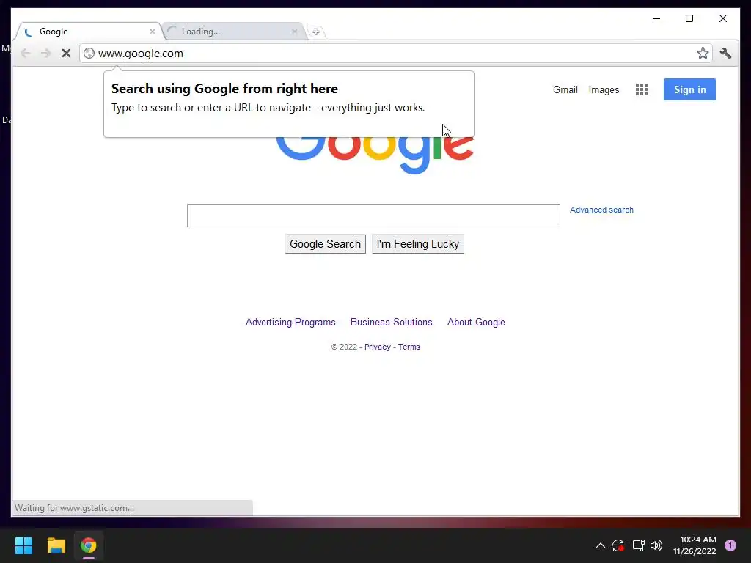Open the clock showing 10:24 AM

click(695, 545)
